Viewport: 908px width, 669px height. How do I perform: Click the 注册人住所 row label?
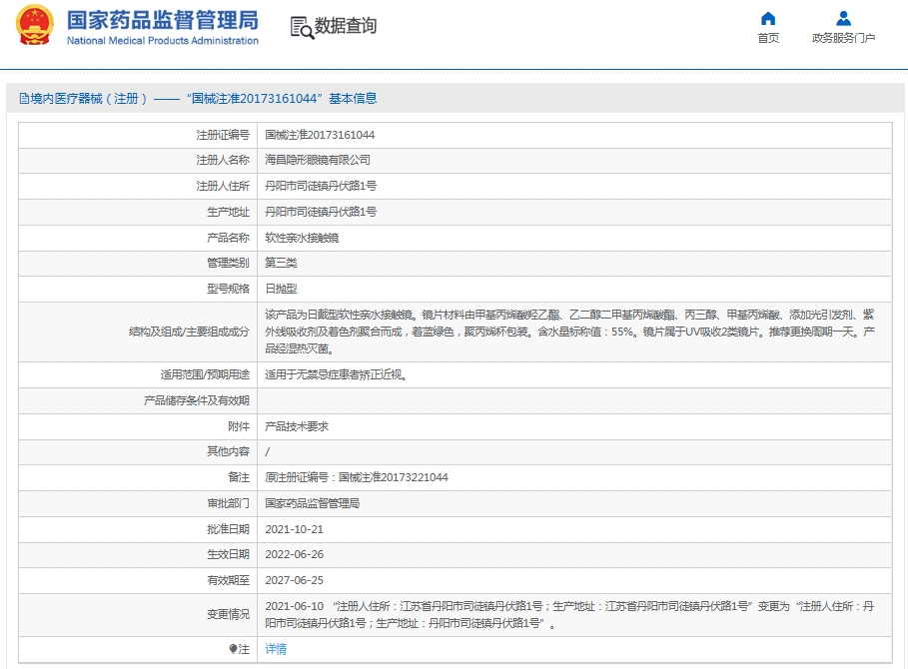click(223, 186)
